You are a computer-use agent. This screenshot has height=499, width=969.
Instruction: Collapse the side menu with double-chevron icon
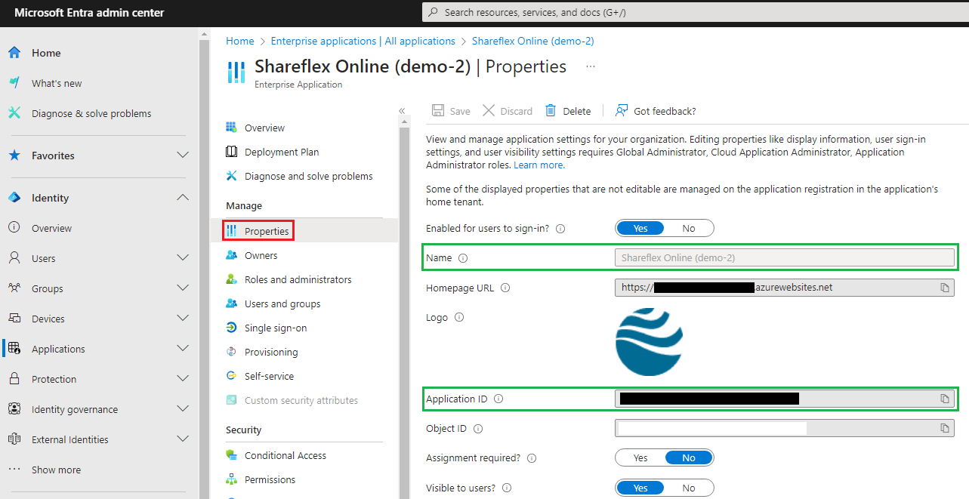pos(402,111)
